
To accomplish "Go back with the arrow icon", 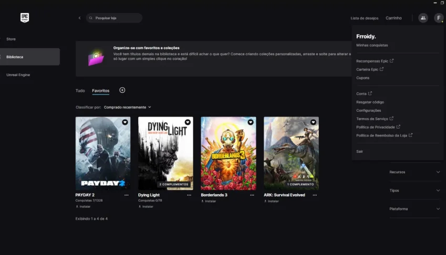I will click(x=80, y=18).
